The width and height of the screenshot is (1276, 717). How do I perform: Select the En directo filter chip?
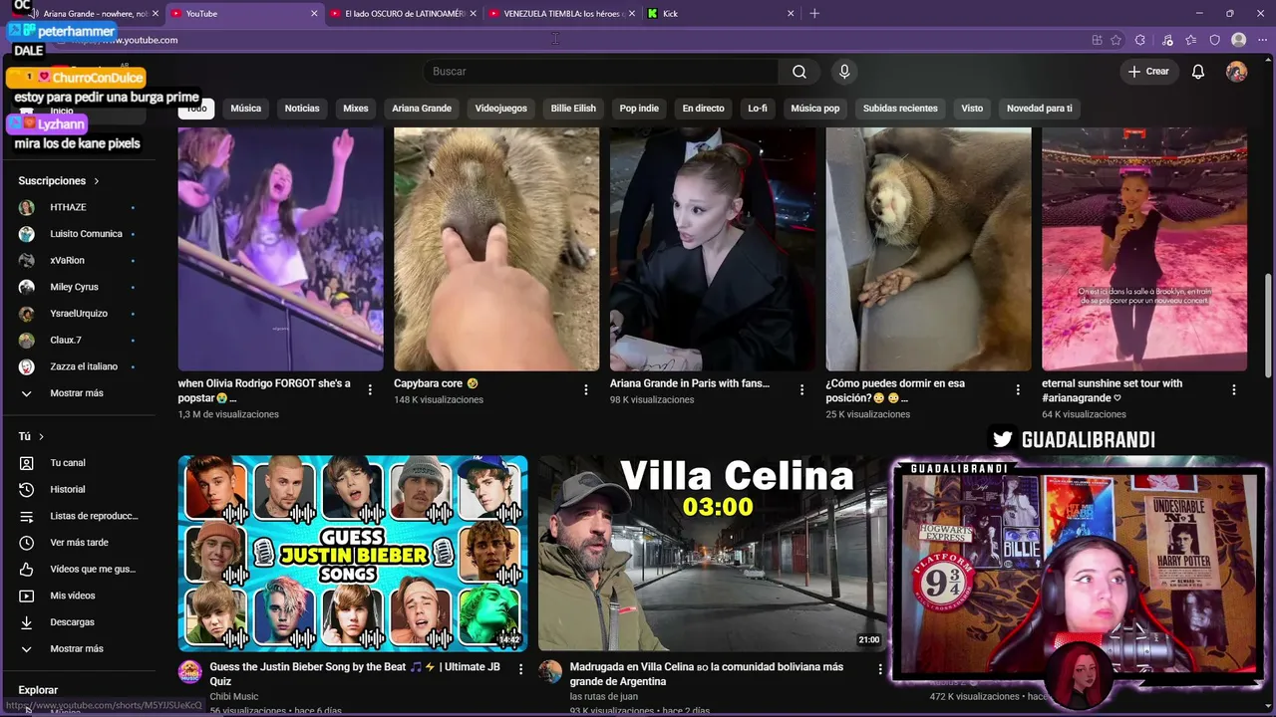point(704,109)
